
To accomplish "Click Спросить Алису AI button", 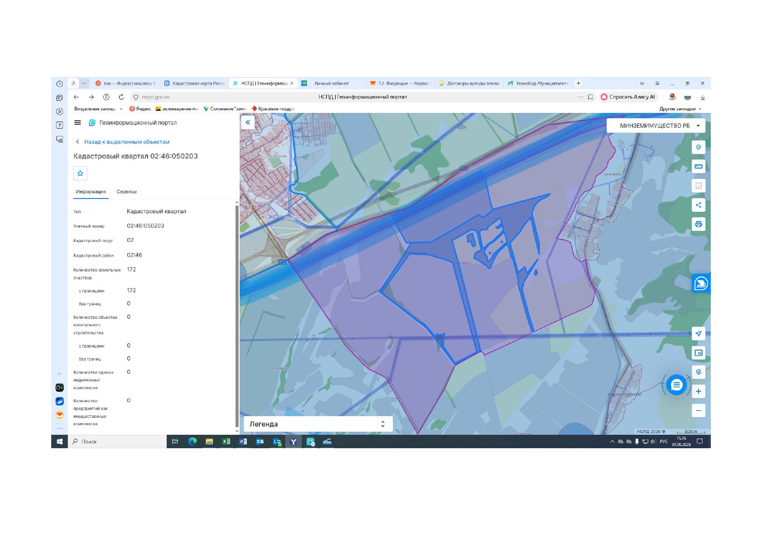I will coord(628,97).
